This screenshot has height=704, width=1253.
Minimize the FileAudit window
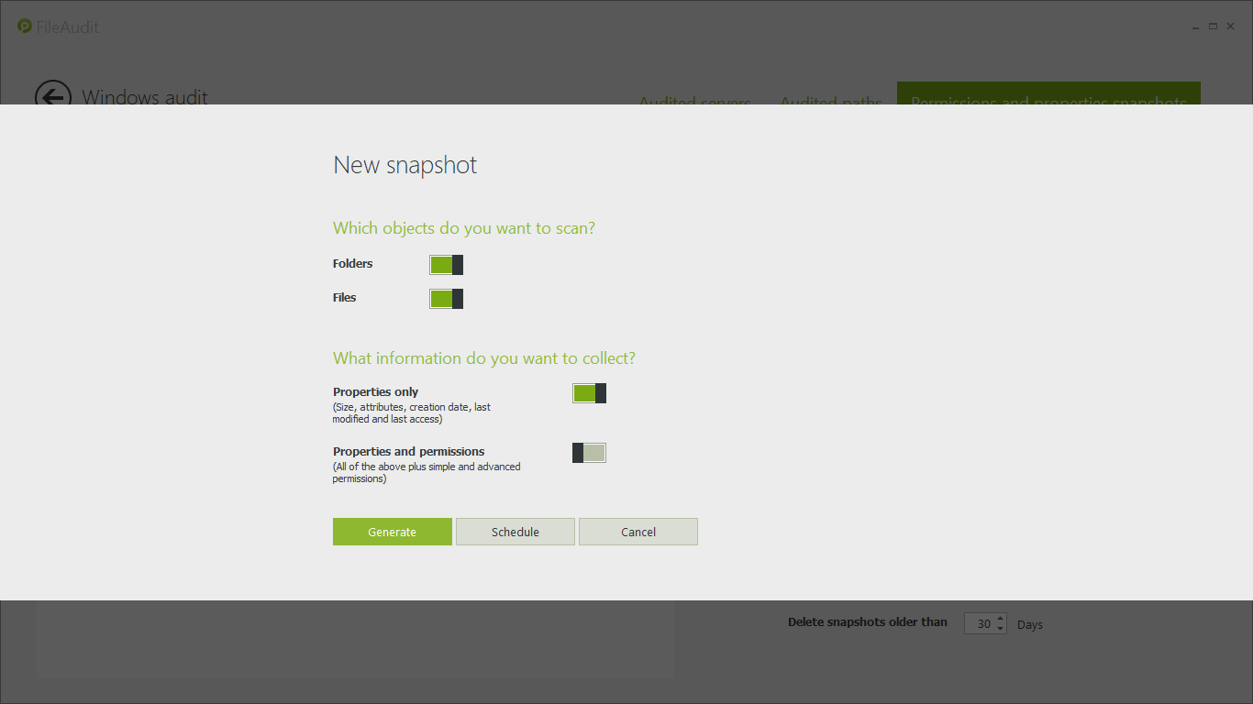pos(1194,27)
